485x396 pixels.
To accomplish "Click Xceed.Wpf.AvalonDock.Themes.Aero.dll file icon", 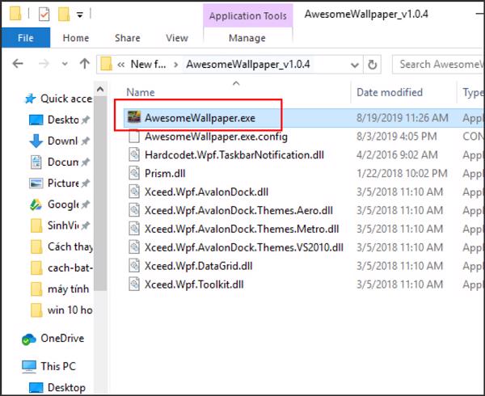I will click(x=134, y=210).
